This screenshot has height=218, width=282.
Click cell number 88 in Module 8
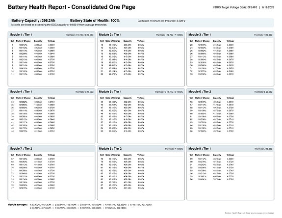(x=102, y=188)
